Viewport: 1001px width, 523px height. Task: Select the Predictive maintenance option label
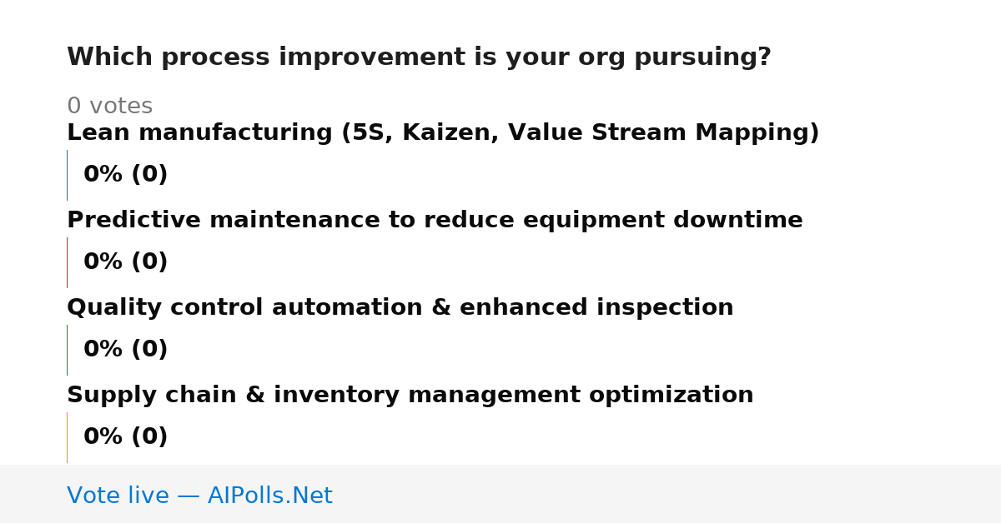click(435, 221)
